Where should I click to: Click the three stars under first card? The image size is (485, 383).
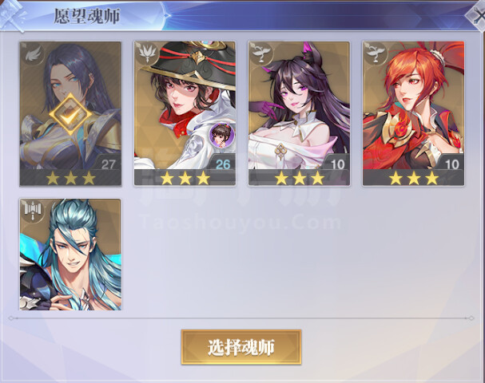click(70, 178)
